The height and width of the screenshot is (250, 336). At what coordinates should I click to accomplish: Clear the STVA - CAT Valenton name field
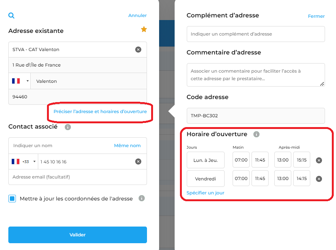coord(138,50)
